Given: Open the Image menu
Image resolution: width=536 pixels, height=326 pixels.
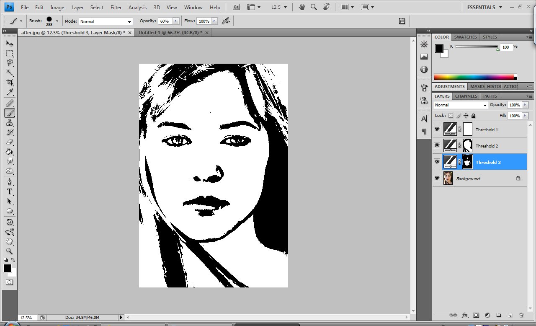Looking at the screenshot, I should [57, 7].
